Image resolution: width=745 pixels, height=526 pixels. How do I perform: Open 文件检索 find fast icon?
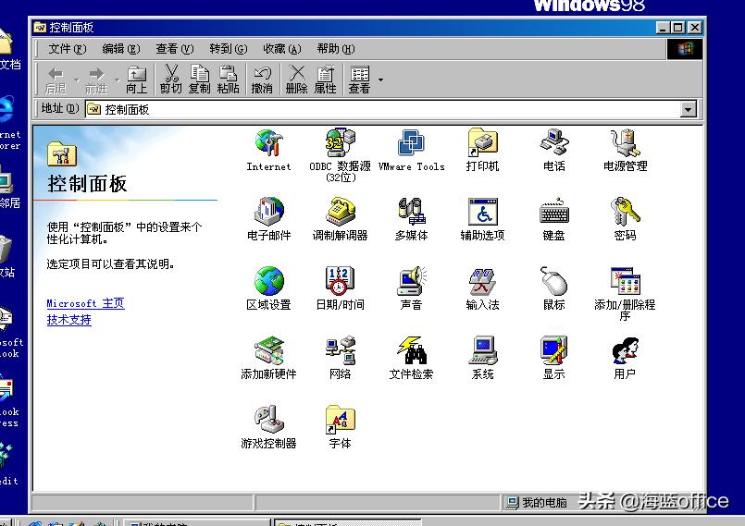pos(412,358)
